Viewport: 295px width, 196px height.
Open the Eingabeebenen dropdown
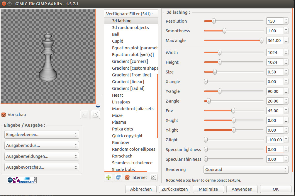42,135
